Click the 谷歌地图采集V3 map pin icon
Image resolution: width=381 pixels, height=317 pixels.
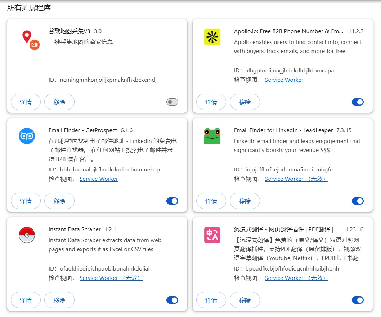point(31,40)
